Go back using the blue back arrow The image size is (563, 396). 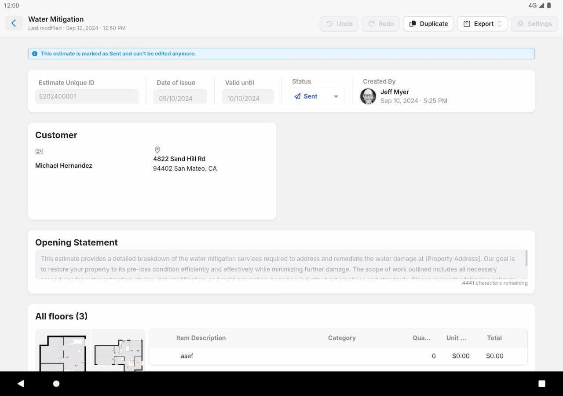(x=14, y=23)
